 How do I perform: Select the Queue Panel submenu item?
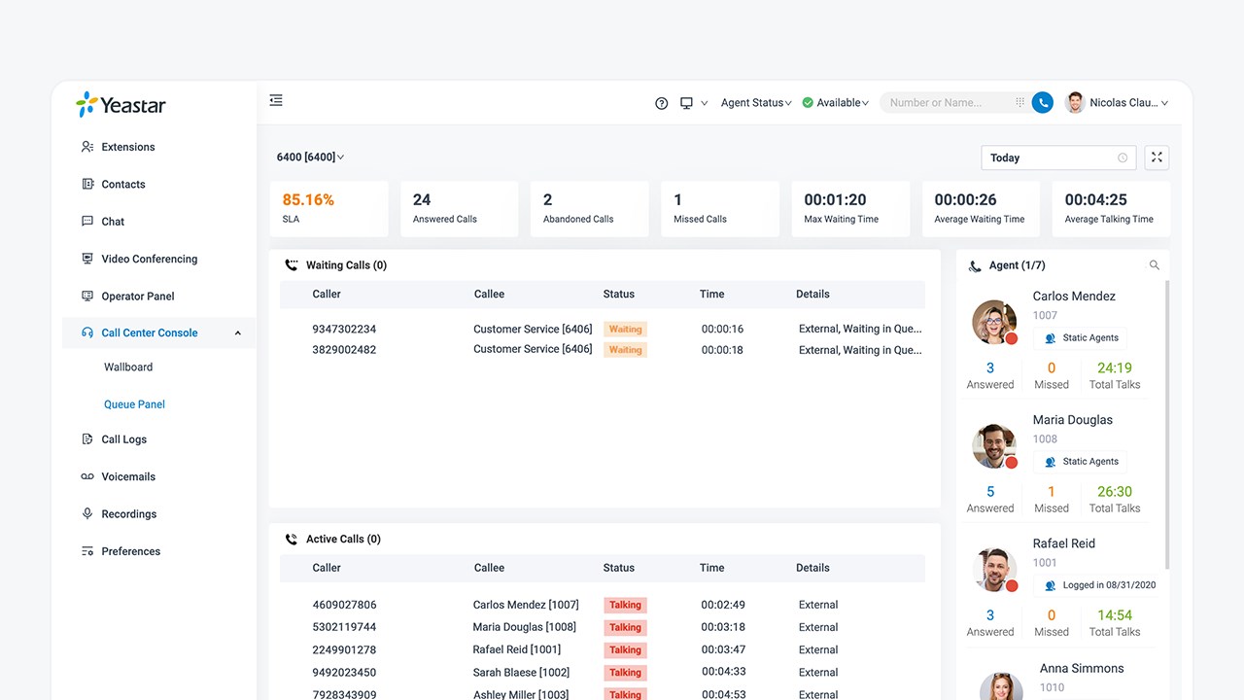tap(134, 404)
